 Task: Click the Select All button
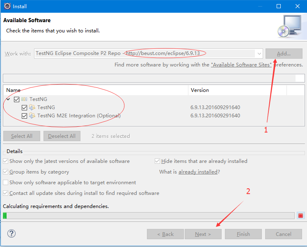(22, 136)
